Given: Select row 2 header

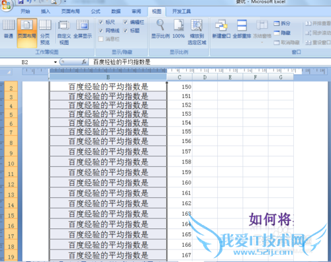Looking at the screenshot, I should [x=11, y=87].
